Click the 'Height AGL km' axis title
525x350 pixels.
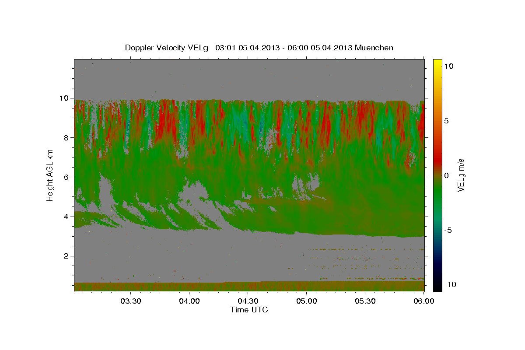[x=50, y=175]
